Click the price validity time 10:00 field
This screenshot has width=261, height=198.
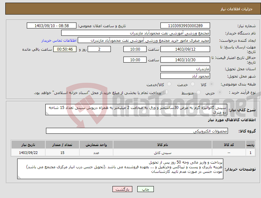[135, 60]
